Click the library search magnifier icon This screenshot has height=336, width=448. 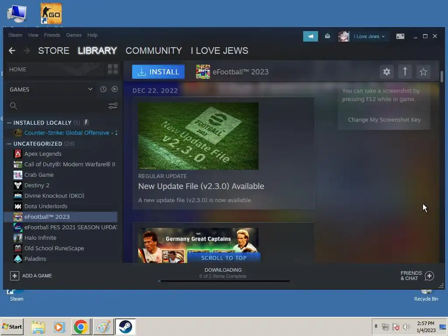click(x=13, y=106)
